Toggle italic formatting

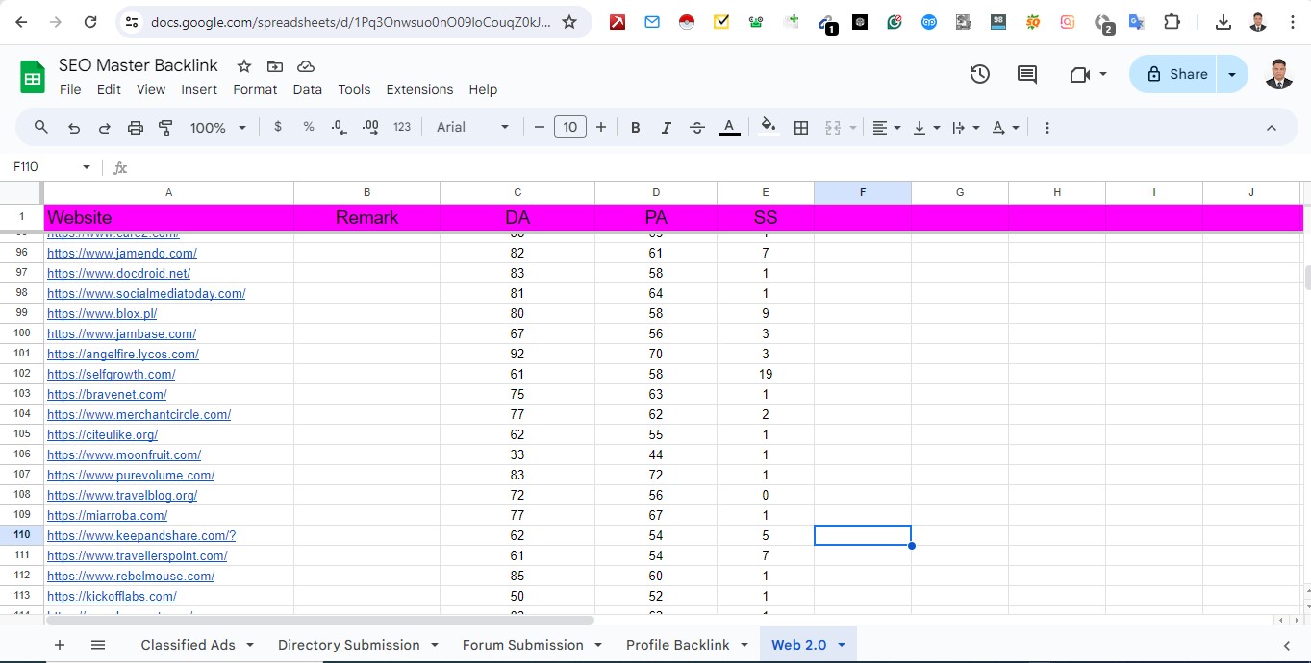(666, 128)
